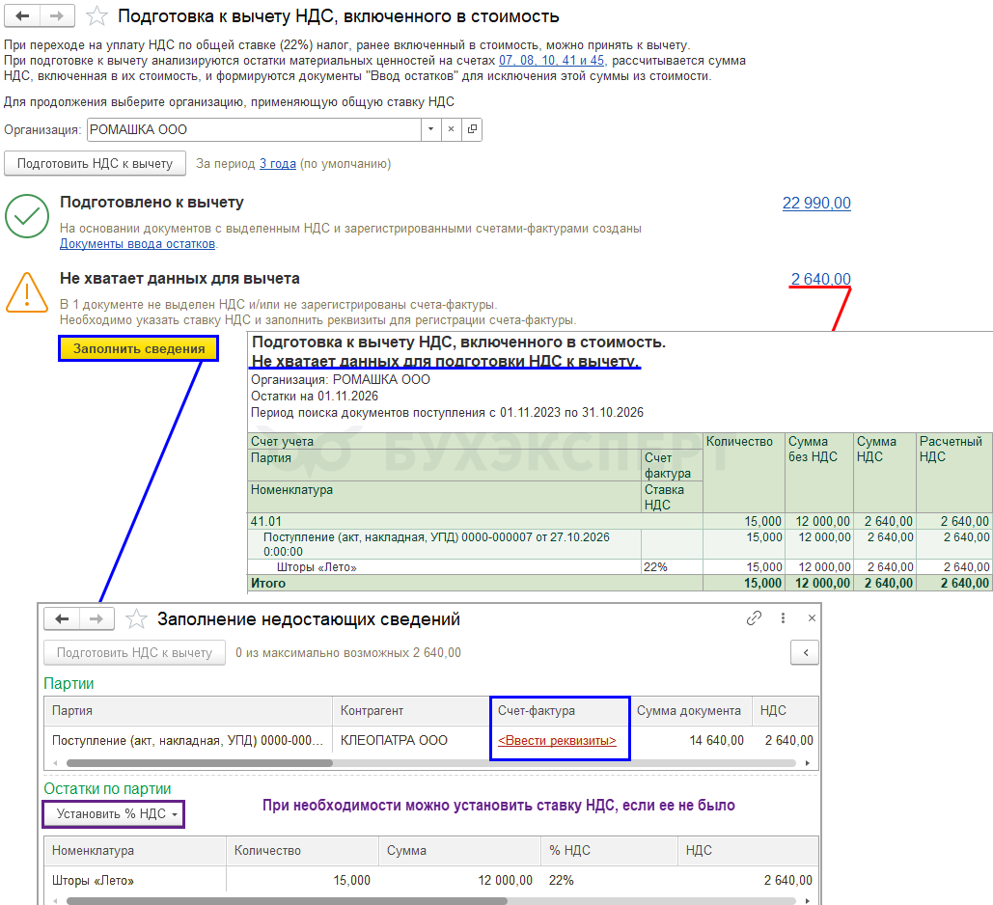Click right arrow of Партии table scrollbar
The height and width of the screenshot is (905, 993).
point(807,763)
